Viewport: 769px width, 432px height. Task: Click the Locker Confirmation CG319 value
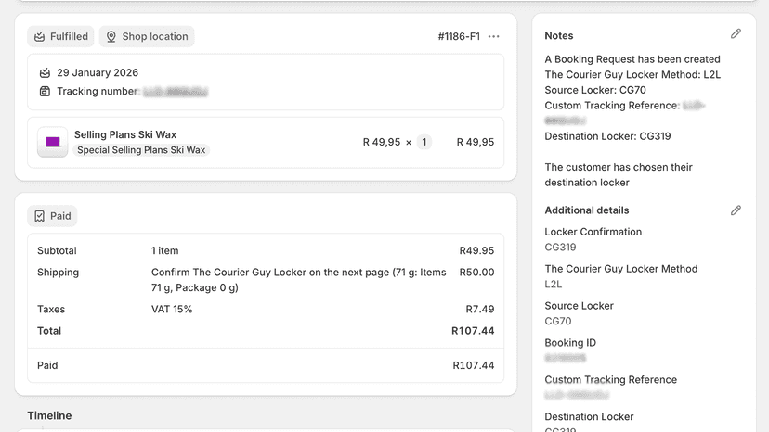point(560,248)
